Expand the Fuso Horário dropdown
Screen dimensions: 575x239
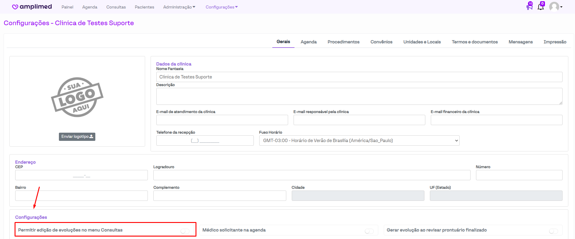[359, 141]
